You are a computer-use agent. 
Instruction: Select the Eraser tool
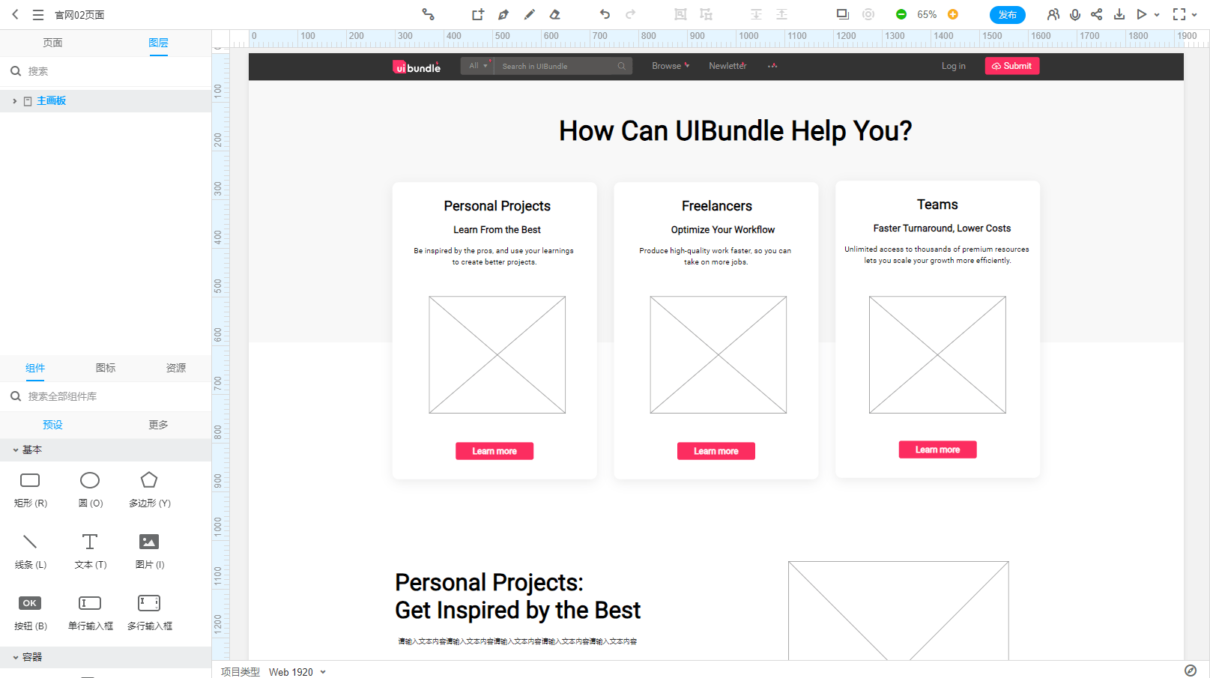pyautogui.click(x=554, y=14)
